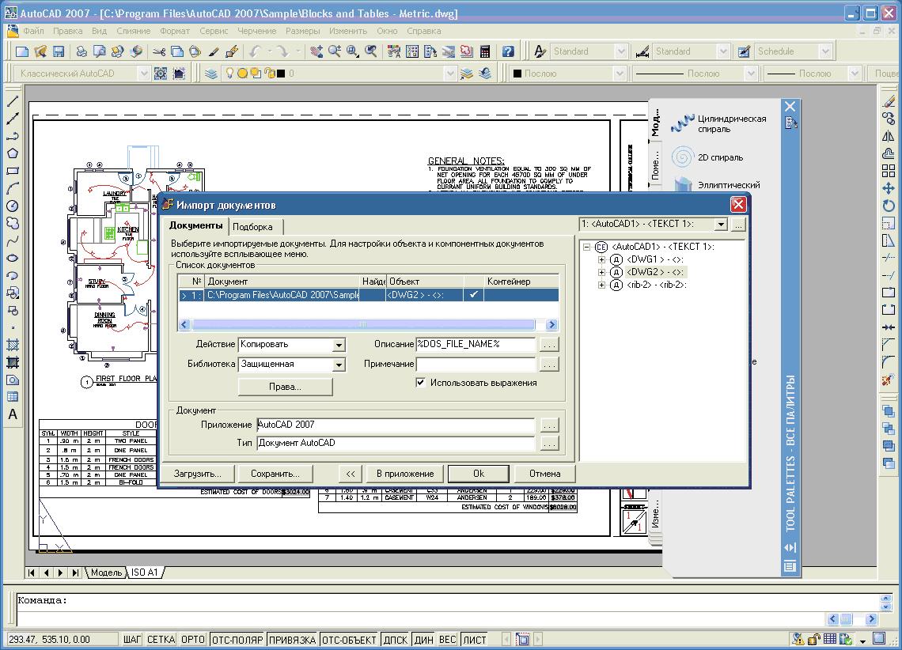Click the Save icon in the top toolbar
902x650 pixels.
[x=58, y=51]
